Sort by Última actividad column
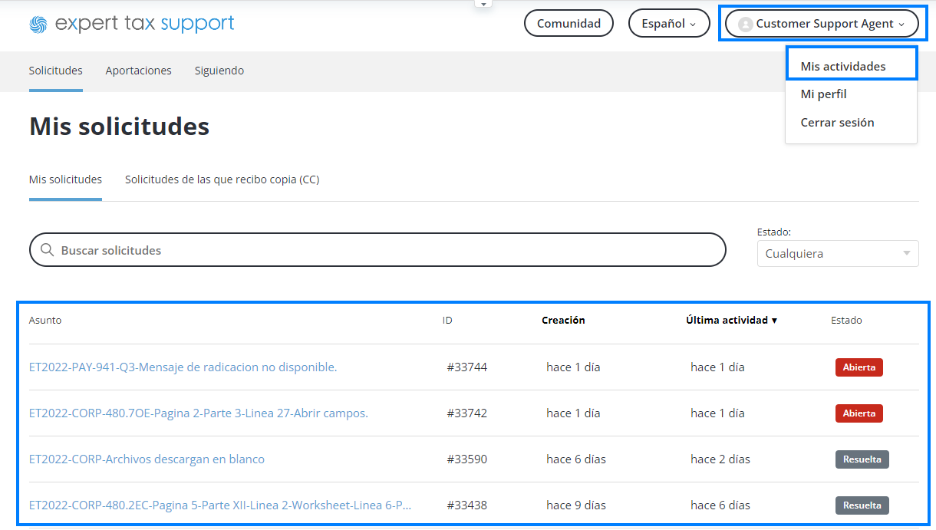The height and width of the screenshot is (530, 936). pos(731,321)
